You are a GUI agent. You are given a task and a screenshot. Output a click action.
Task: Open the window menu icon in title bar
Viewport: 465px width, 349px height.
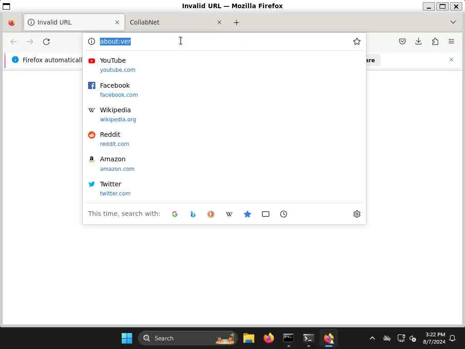(x=6, y=6)
